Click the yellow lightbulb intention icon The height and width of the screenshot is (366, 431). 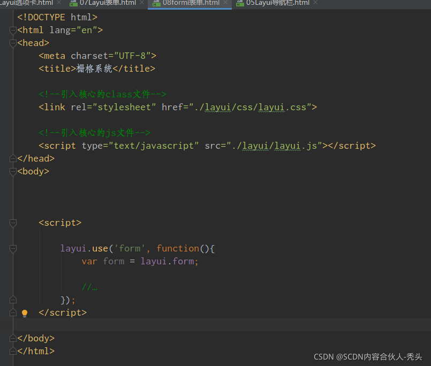[x=25, y=313]
